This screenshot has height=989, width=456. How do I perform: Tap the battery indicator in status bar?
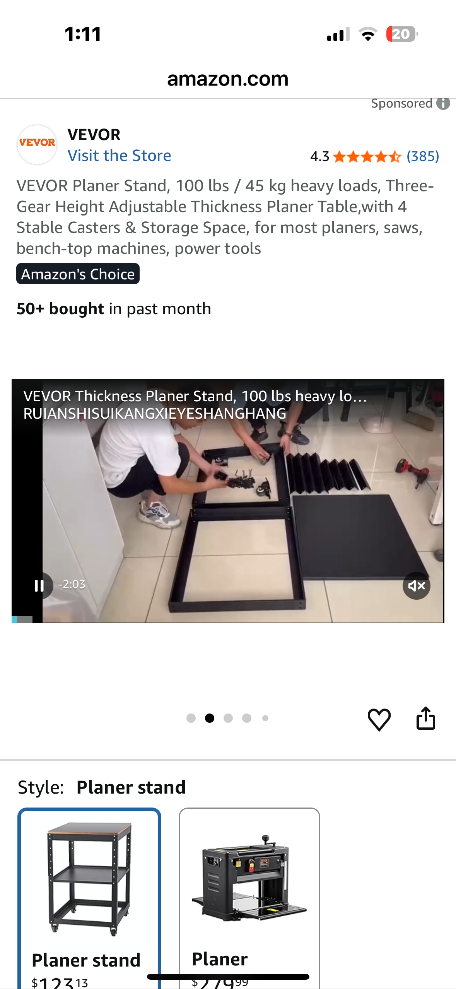pos(402,34)
